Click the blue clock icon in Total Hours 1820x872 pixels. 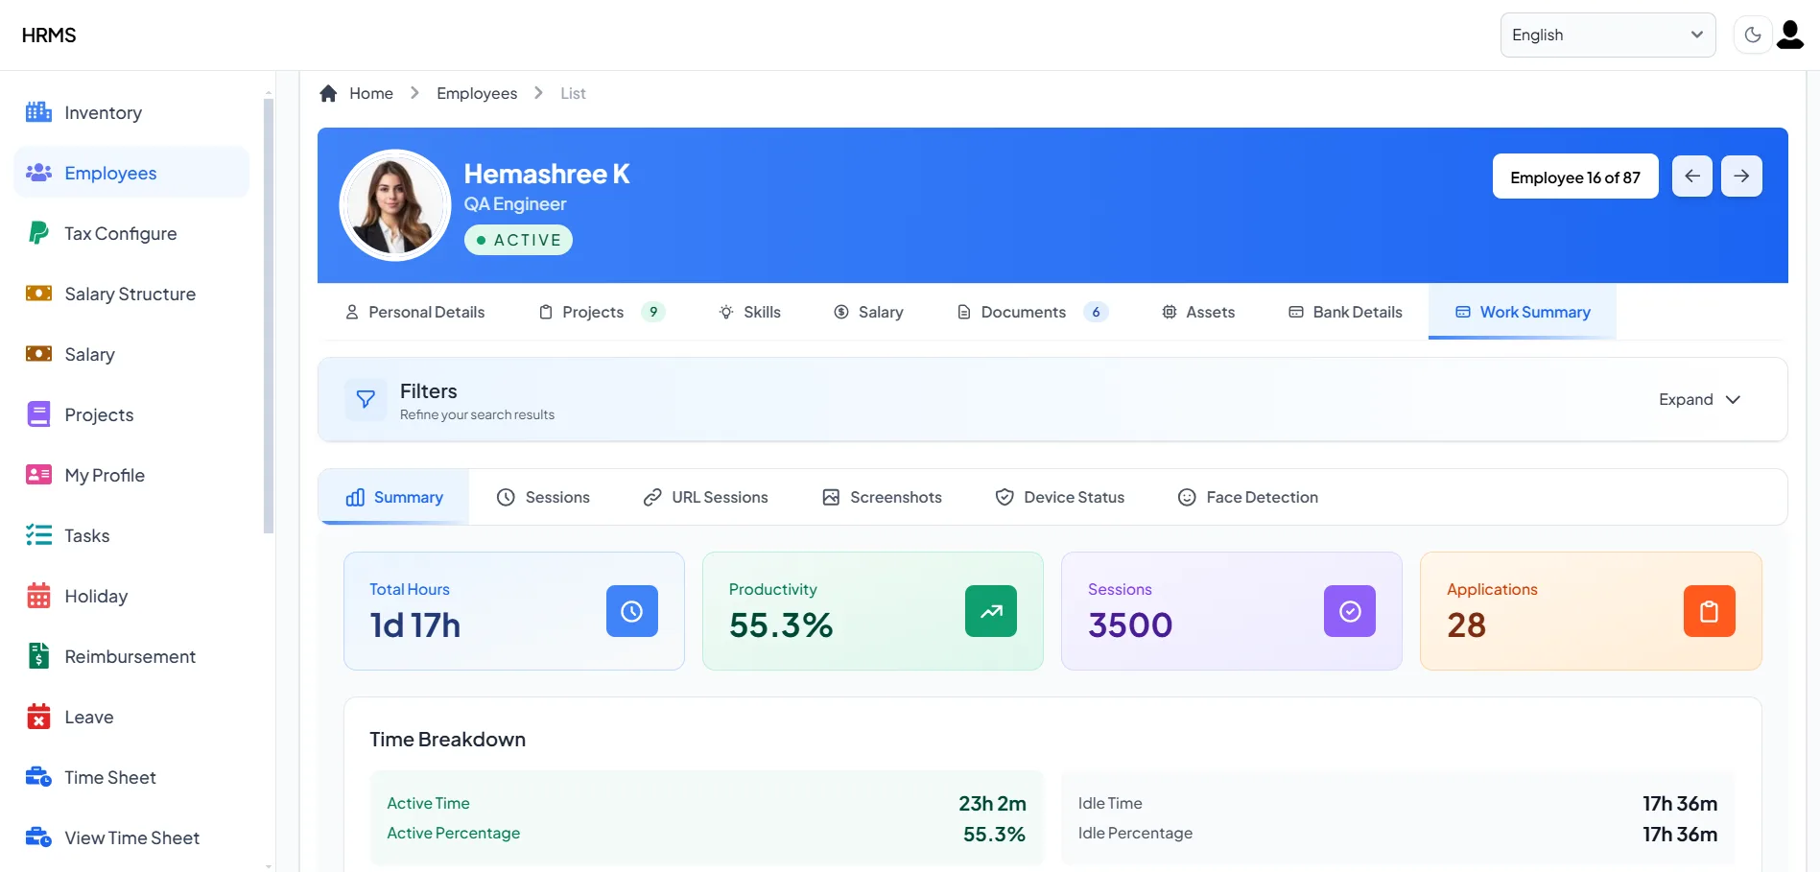coord(631,611)
